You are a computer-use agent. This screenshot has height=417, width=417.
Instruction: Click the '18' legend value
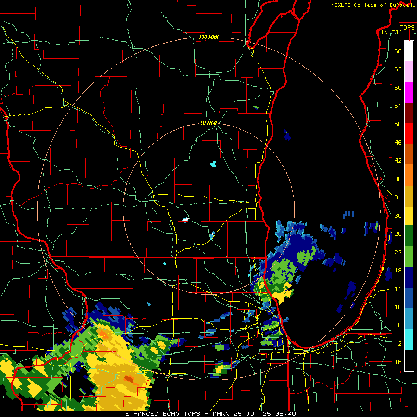398,271
